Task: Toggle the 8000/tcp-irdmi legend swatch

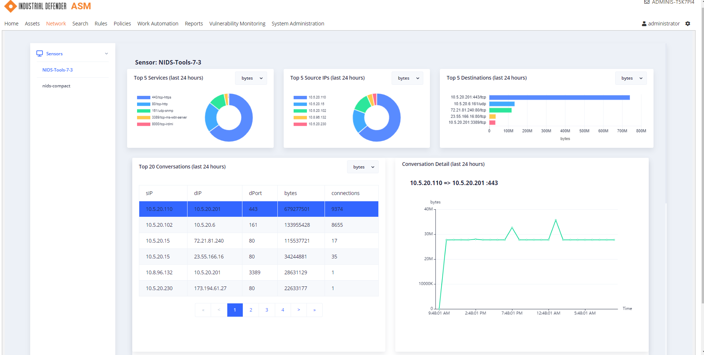Action: click(x=144, y=124)
